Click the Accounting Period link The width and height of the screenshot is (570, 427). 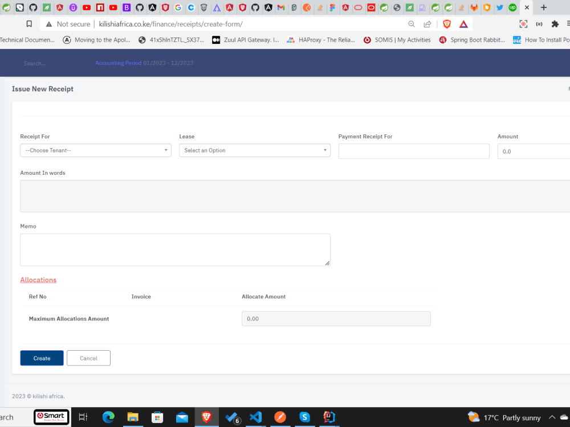(118, 63)
